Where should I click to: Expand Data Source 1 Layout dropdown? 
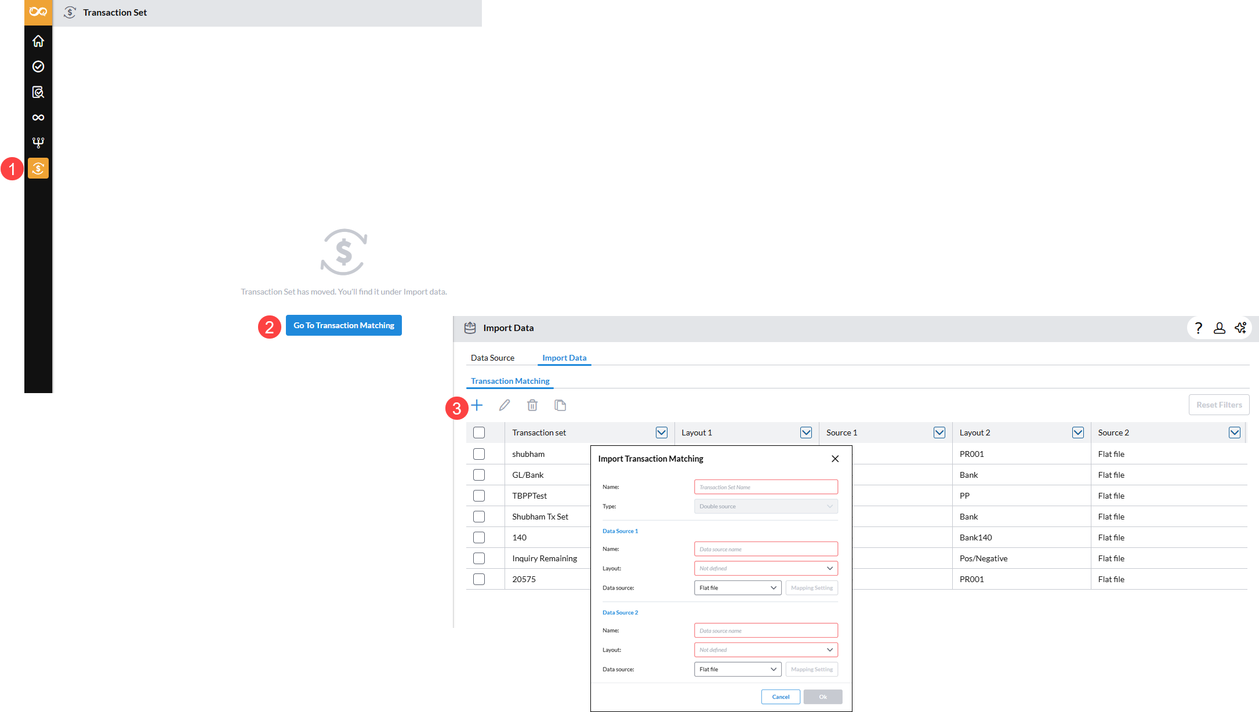click(765, 568)
